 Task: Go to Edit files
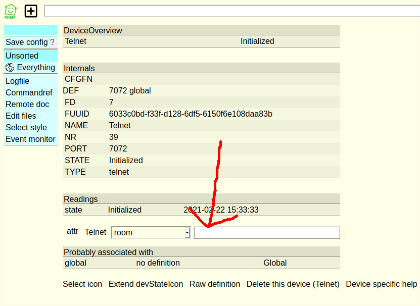[x=21, y=116]
